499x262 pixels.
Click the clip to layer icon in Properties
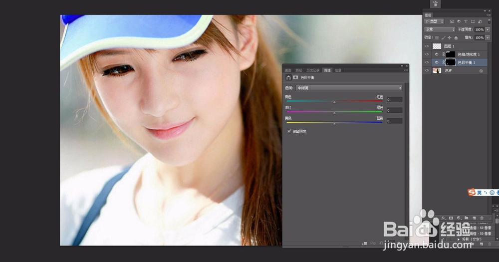(365, 244)
